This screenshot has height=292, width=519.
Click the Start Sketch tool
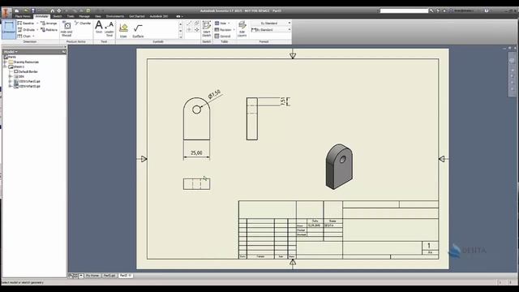point(207,29)
